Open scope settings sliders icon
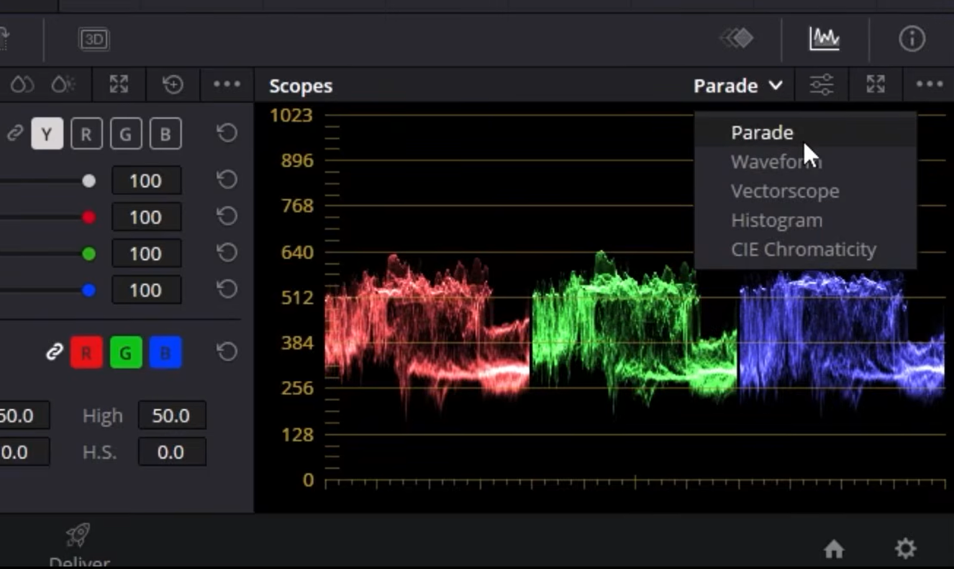This screenshot has width=954, height=569. click(821, 85)
